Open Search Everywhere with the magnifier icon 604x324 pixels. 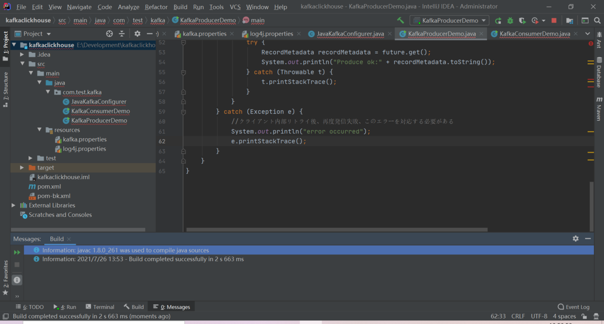tap(597, 21)
